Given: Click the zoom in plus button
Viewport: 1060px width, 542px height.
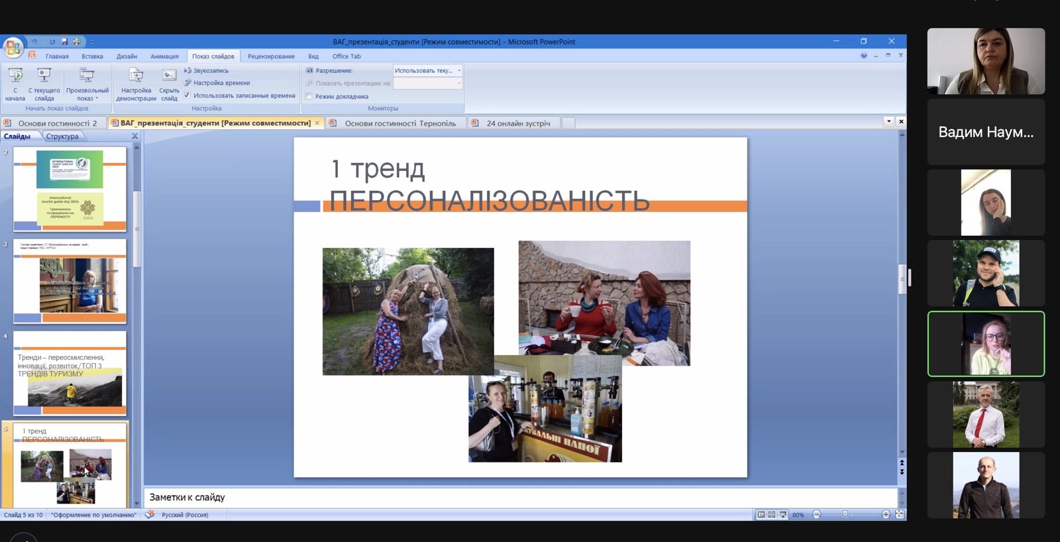Looking at the screenshot, I should pos(886,514).
